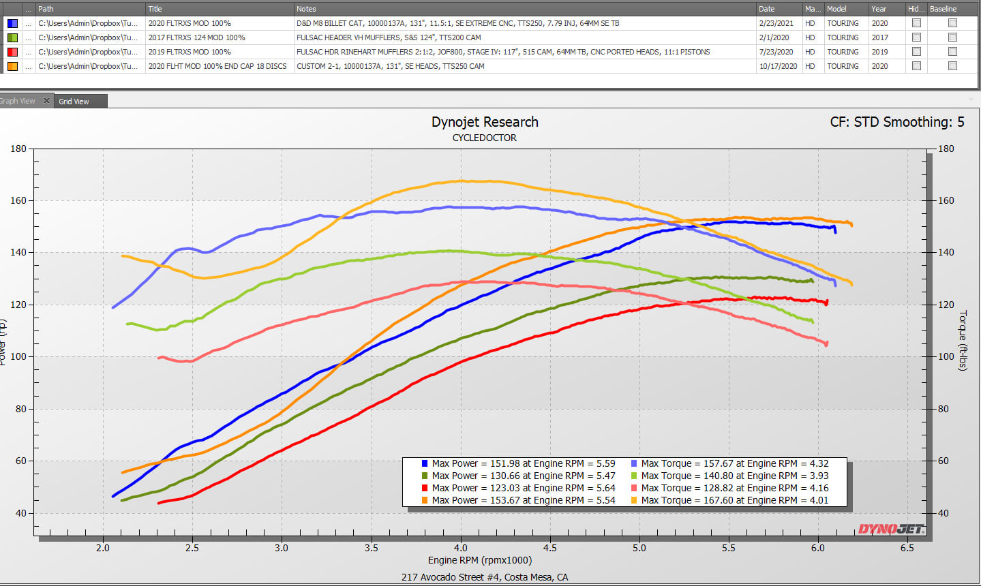Toggle the Hide checkbox for the 2020 FLHT run
The height and width of the screenshot is (586, 981).
point(916,66)
